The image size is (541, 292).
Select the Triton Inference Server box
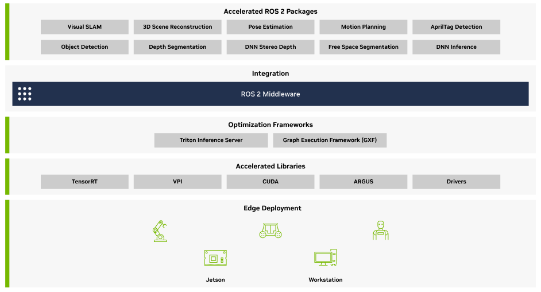click(x=211, y=140)
